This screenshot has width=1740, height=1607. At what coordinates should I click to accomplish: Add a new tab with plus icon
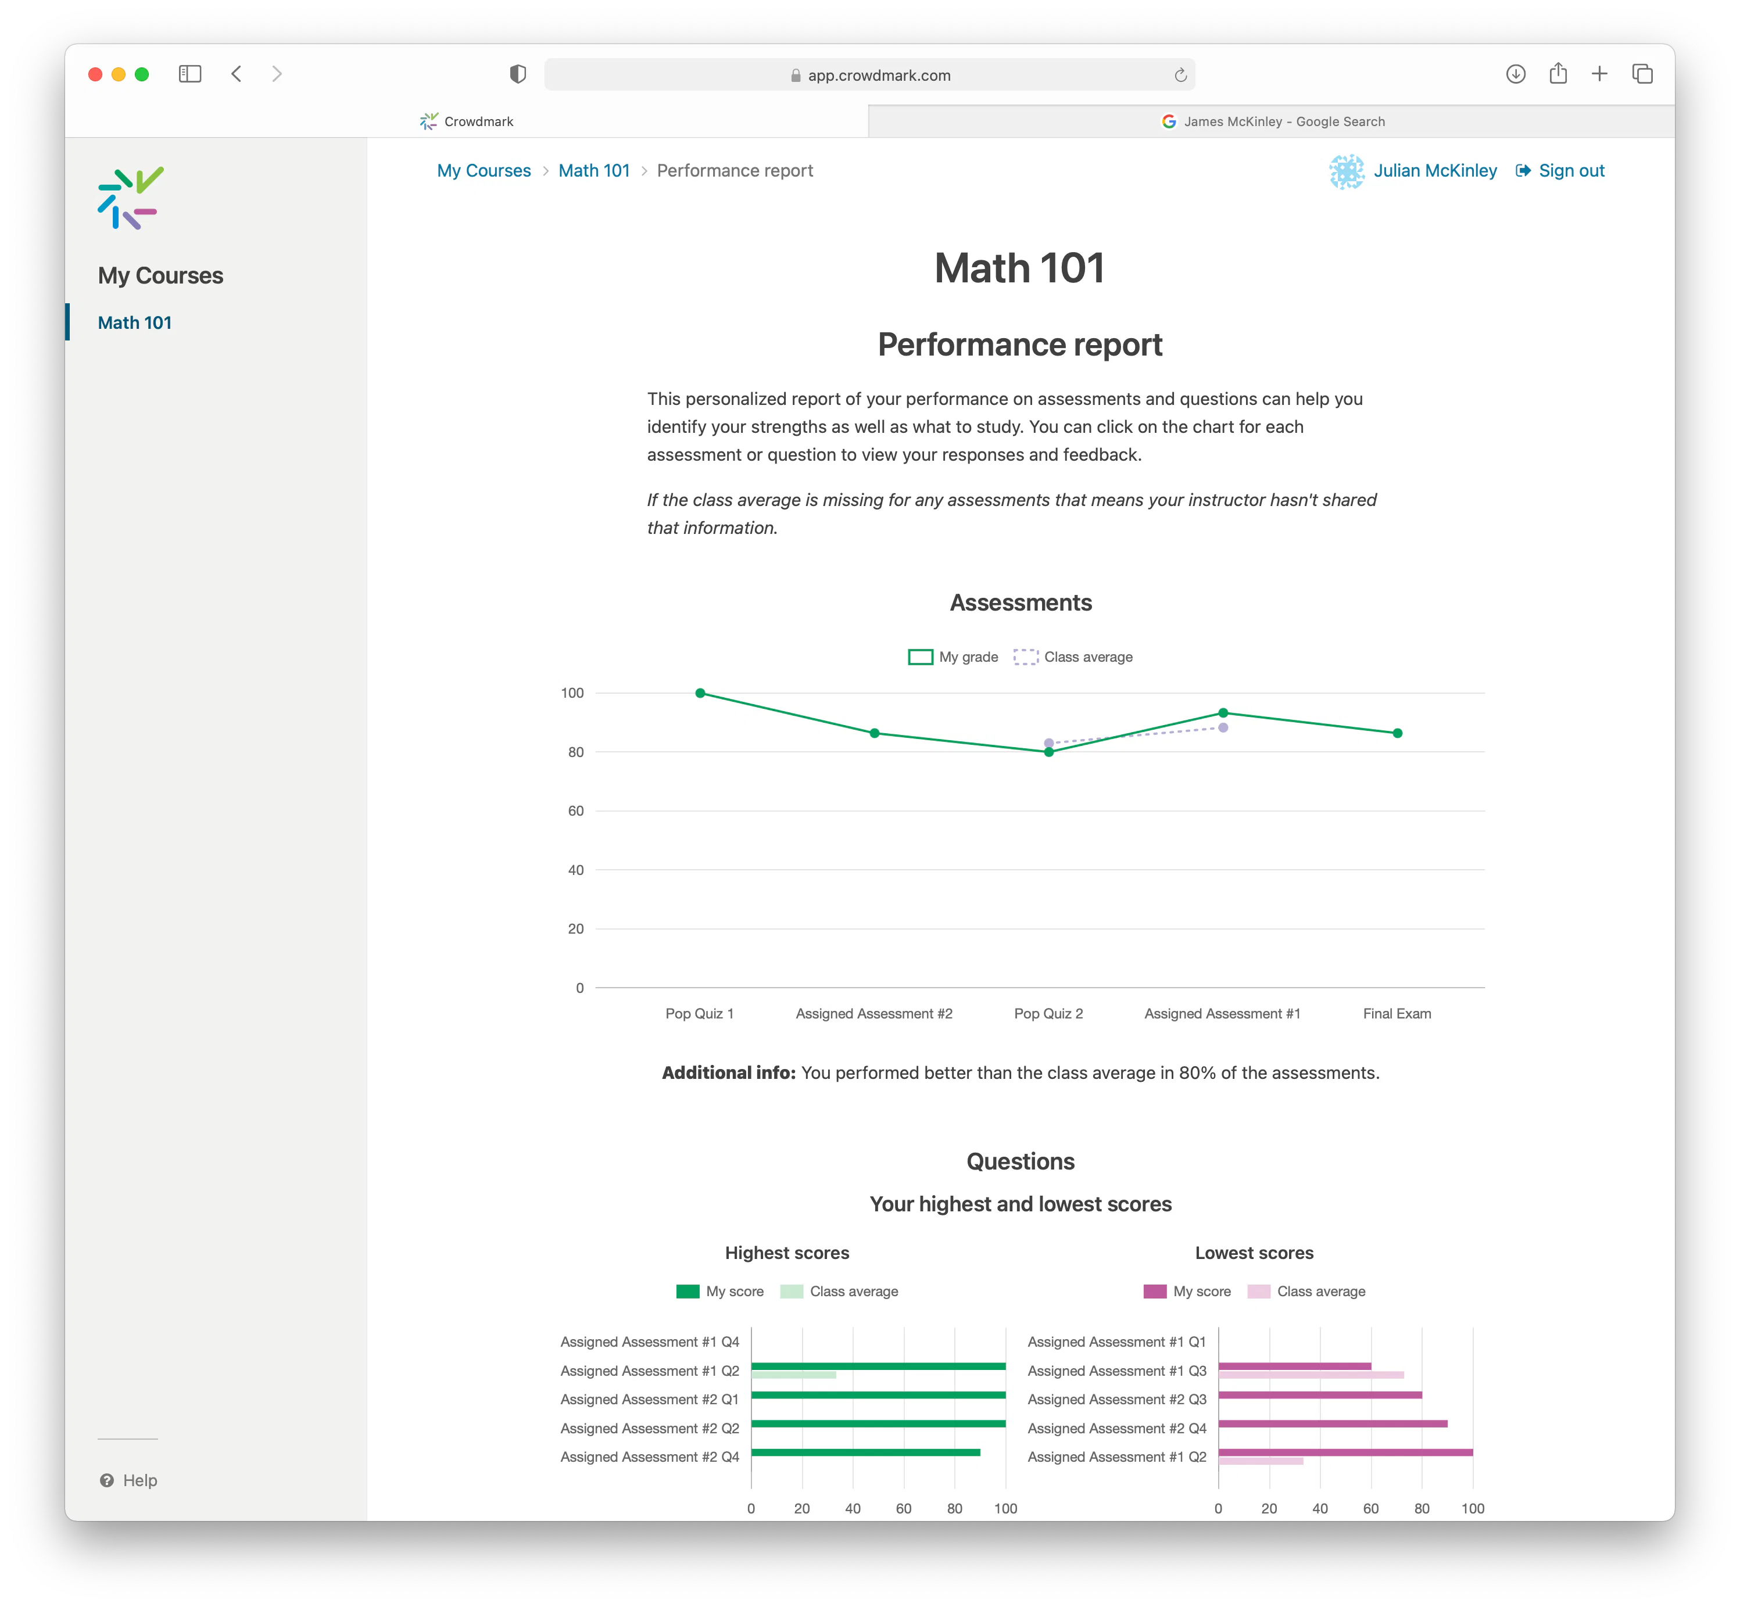tap(1599, 74)
